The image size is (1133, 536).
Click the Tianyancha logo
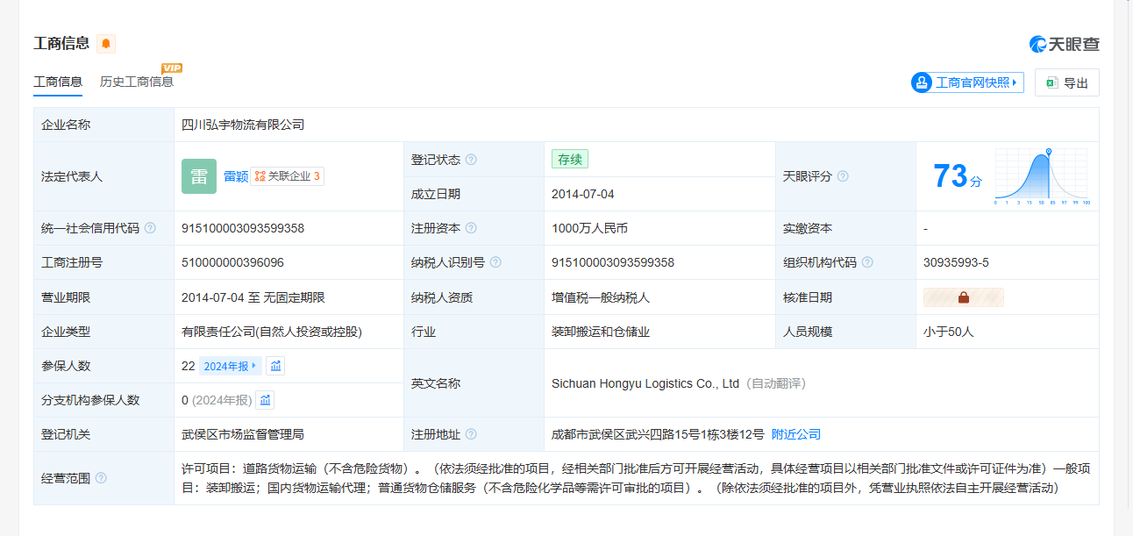point(1064,44)
